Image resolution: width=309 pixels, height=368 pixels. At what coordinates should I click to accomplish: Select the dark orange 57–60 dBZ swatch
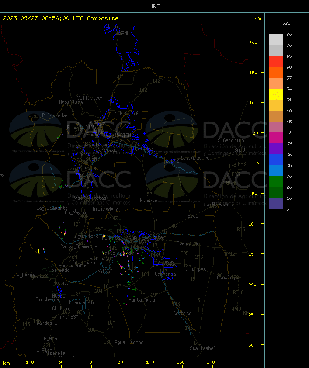[x=276, y=72]
